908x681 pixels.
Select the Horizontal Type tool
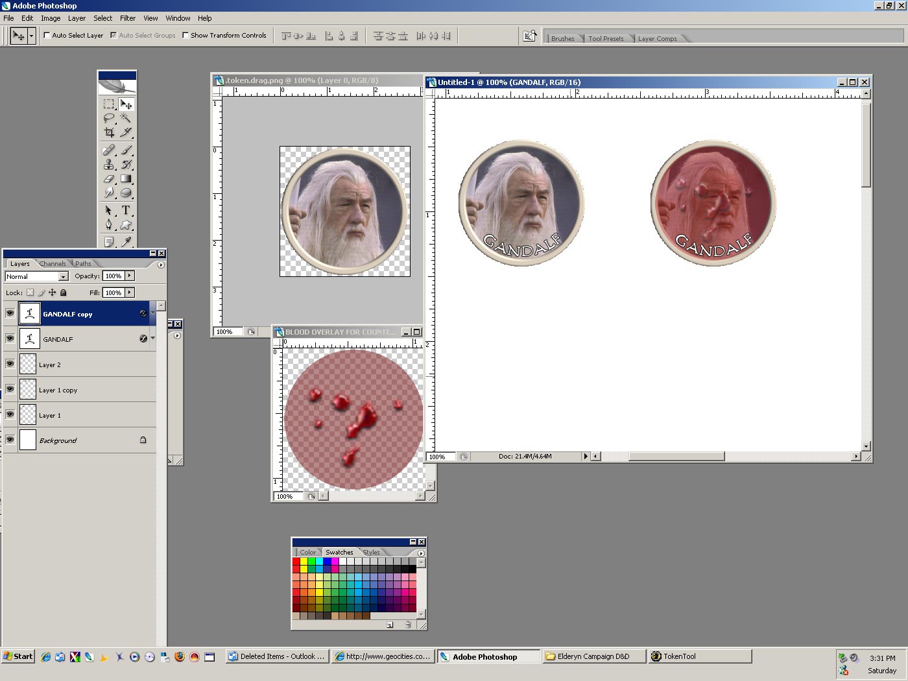[126, 210]
